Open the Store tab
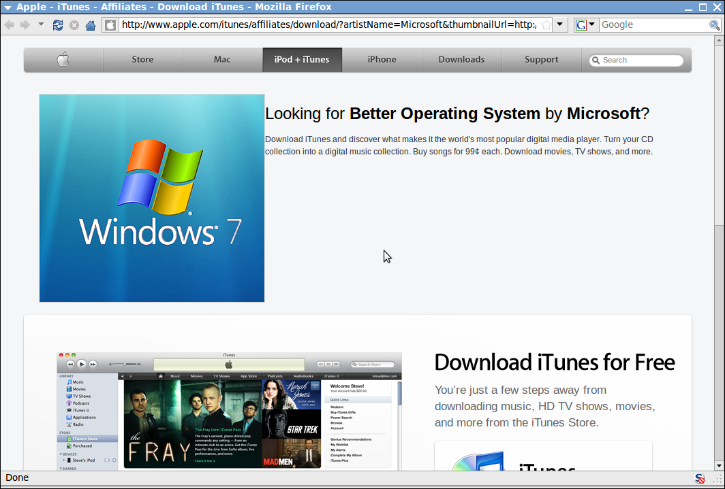 click(x=142, y=60)
